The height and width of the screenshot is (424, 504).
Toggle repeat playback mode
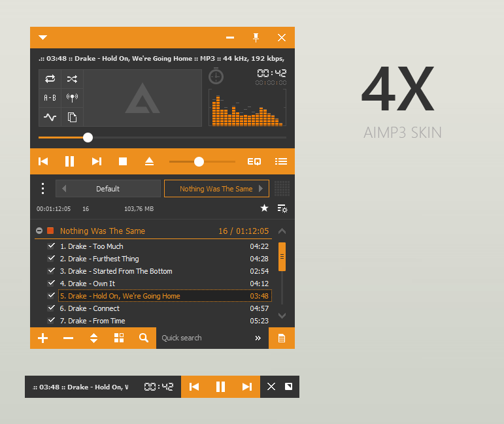(x=50, y=78)
